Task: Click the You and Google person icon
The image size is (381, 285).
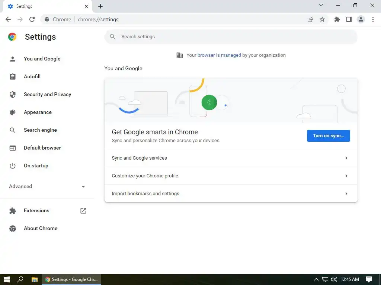Action: point(13,59)
